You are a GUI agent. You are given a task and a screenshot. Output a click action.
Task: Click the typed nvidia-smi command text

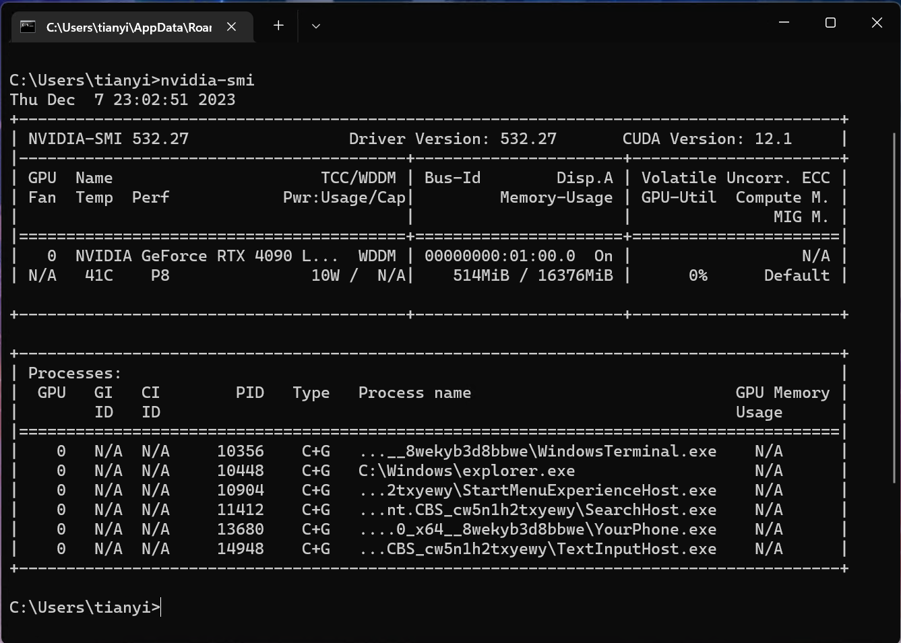tap(208, 80)
